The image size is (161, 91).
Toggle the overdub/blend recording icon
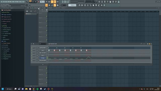pyautogui.click(x=55, y=2)
